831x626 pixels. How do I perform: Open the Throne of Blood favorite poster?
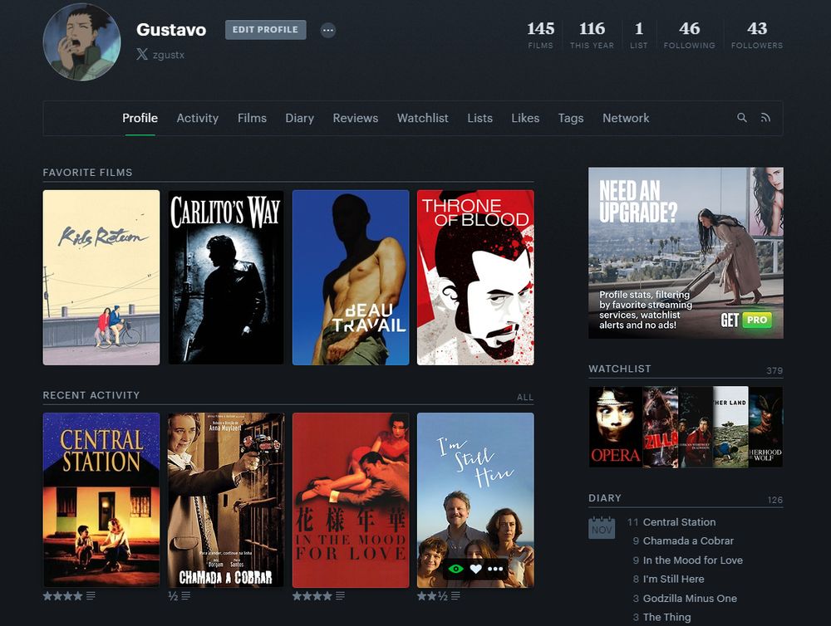475,277
